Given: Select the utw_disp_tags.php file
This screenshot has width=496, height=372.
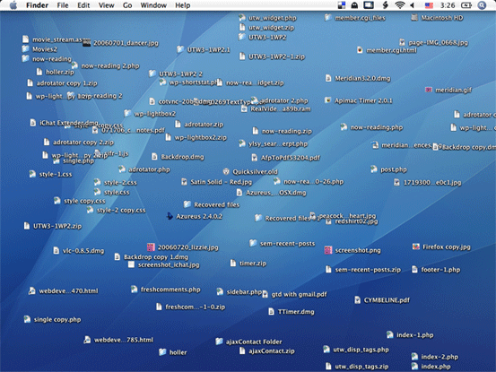Looking at the screenshot, I should [x=356, y=350].
